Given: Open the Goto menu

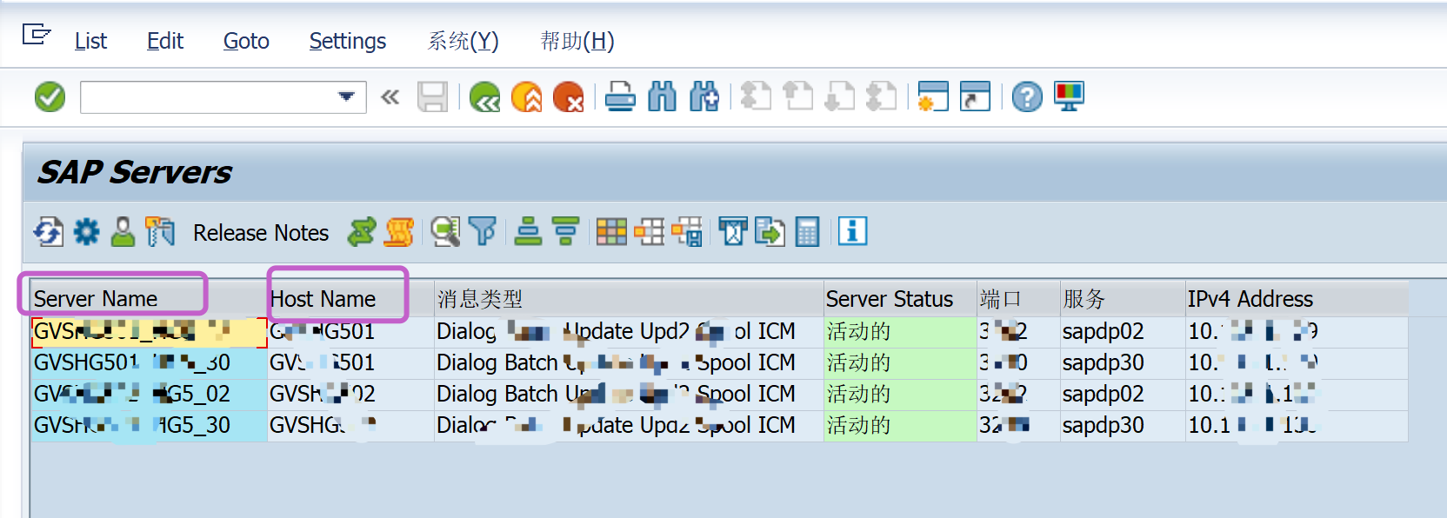Looking at the screenshot, I should pyautogui.click(x=246, y=41).
